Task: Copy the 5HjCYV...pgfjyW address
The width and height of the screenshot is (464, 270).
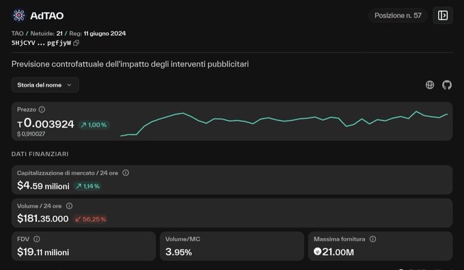Action: coord(76,43)
